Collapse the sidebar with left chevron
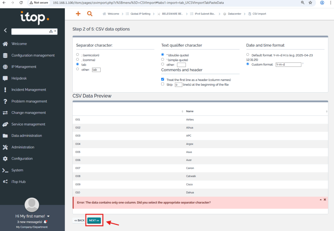This screenshot has width=334, height=231. (x=5, y=30)
